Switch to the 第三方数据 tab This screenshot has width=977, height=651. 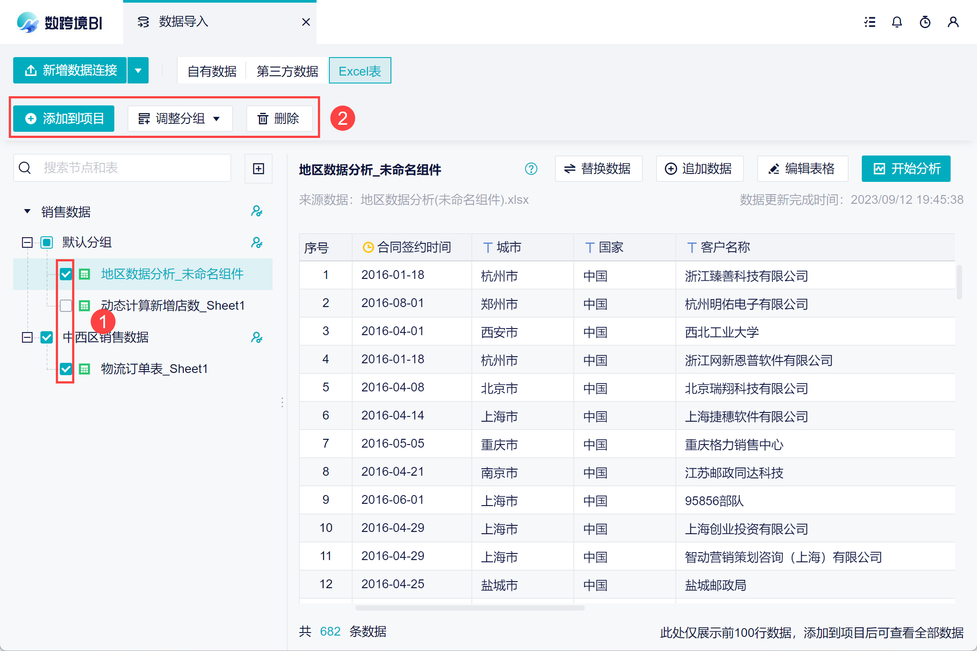click(287, 71)
